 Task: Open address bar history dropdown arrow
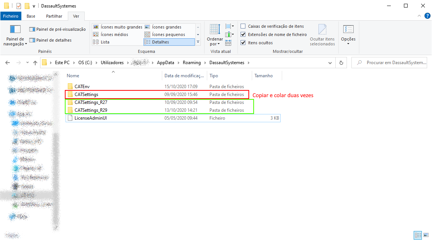[x=331, y=63]
